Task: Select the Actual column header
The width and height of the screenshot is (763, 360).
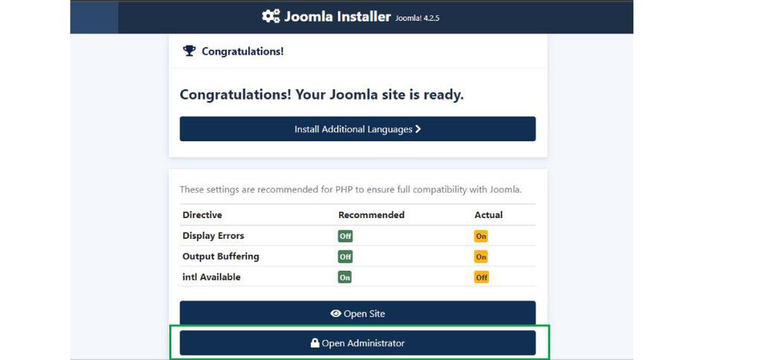Action: point(489,215)
